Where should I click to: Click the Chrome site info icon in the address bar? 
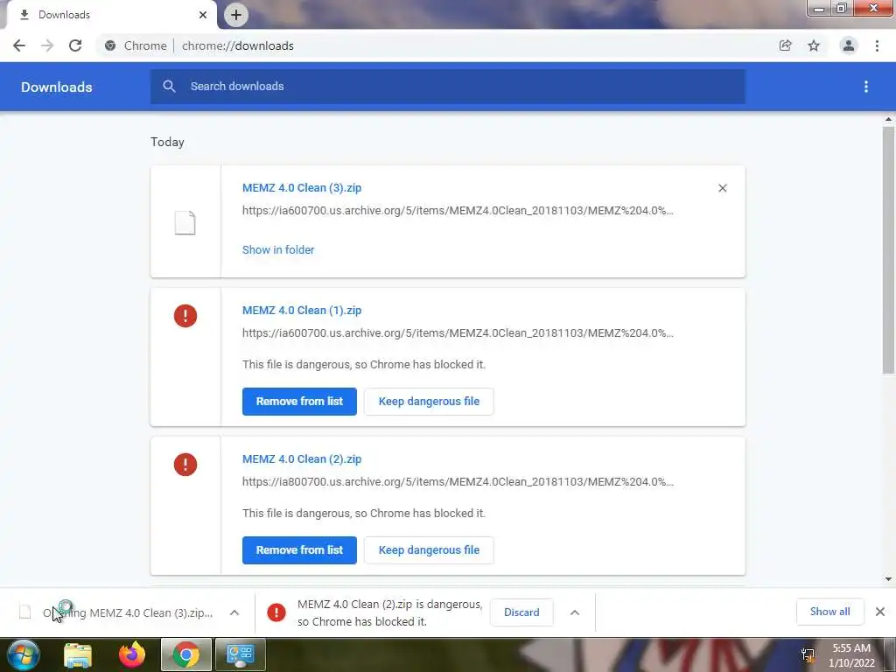[x=110, y=45]
